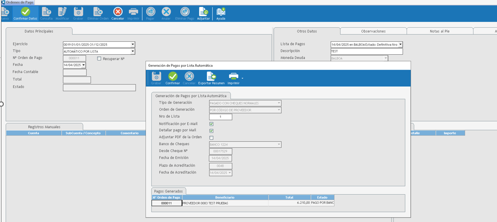
Task: Open the Adjuntar attachment tool
Action: (203, 13)
